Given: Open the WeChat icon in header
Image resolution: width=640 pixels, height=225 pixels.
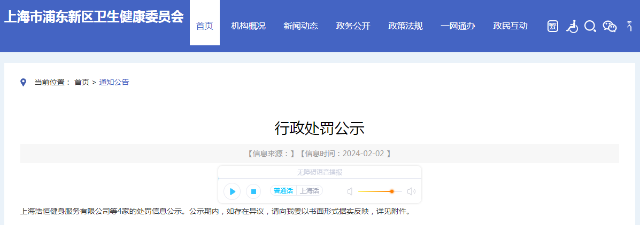Looking at the screenshot, I should [x=610, y=26].
